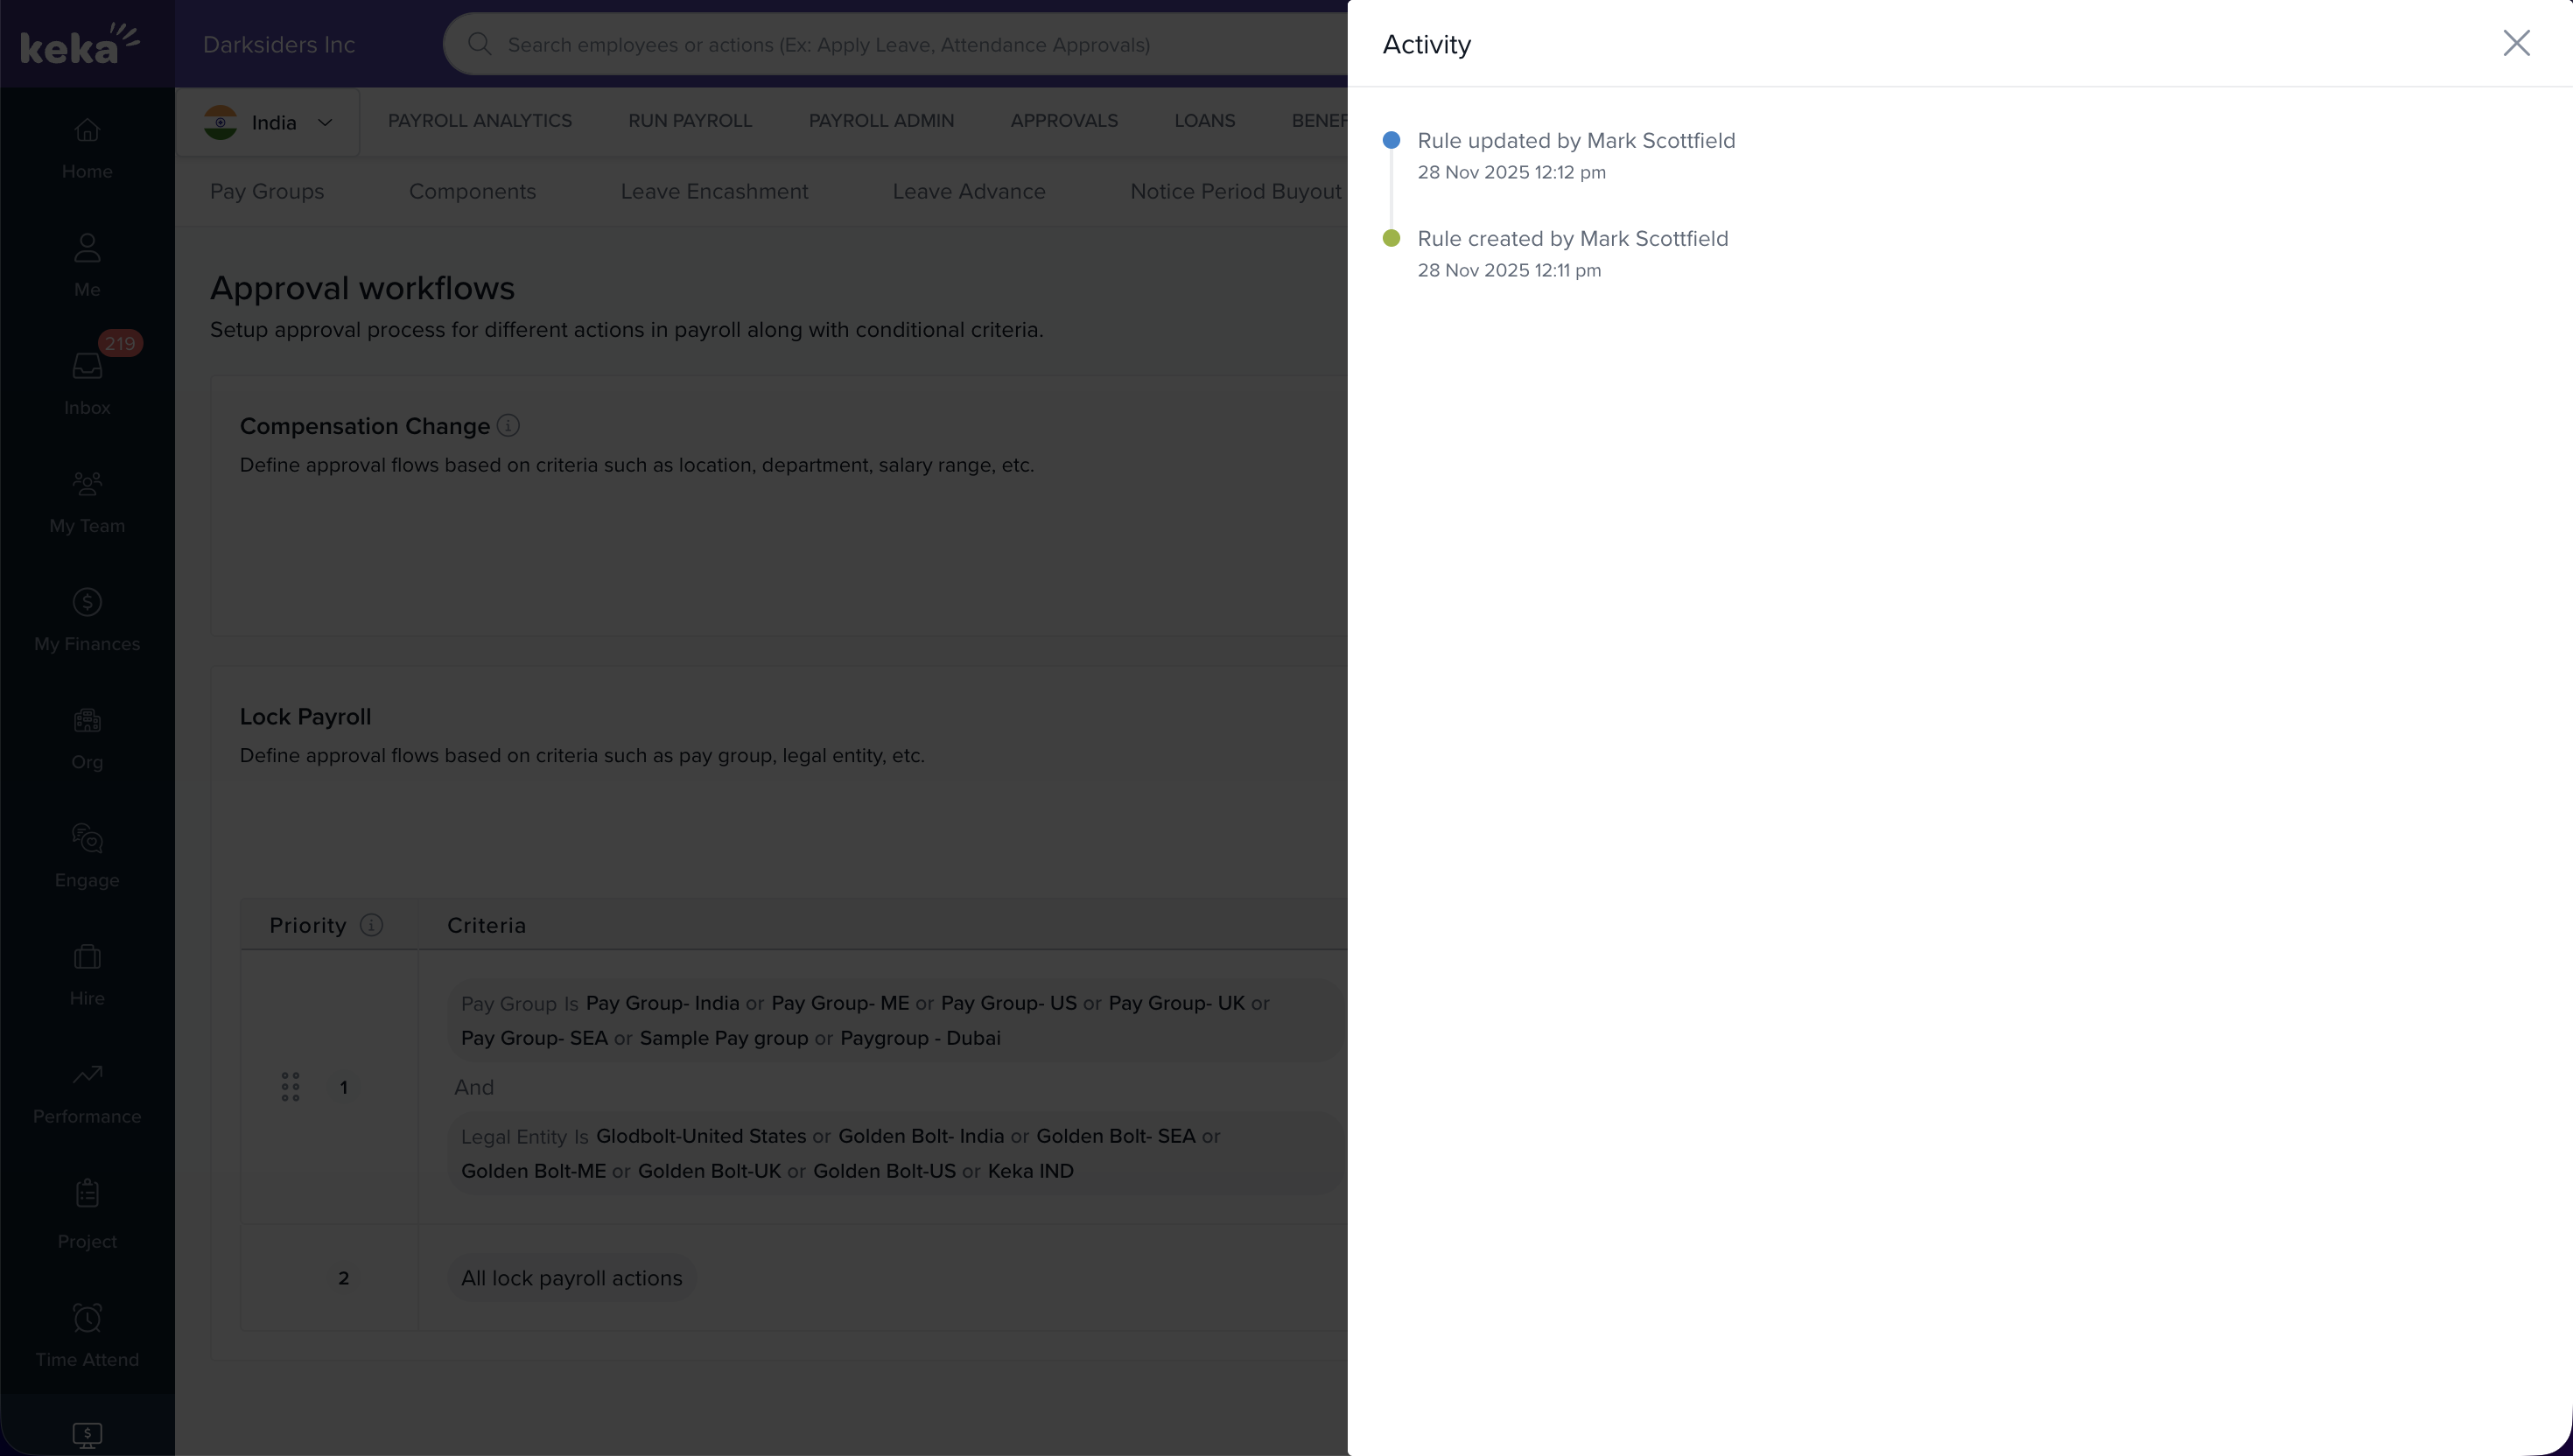The height and width of the screenshot is (1456, 2573).
Task: Open Performance trend icon
Action: point(87,1075)
